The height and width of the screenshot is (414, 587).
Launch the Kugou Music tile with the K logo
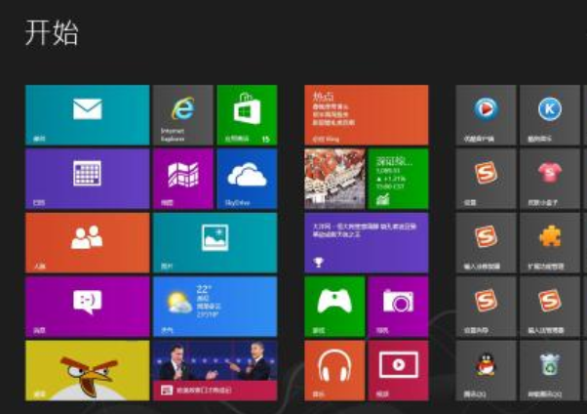point(550,115)
